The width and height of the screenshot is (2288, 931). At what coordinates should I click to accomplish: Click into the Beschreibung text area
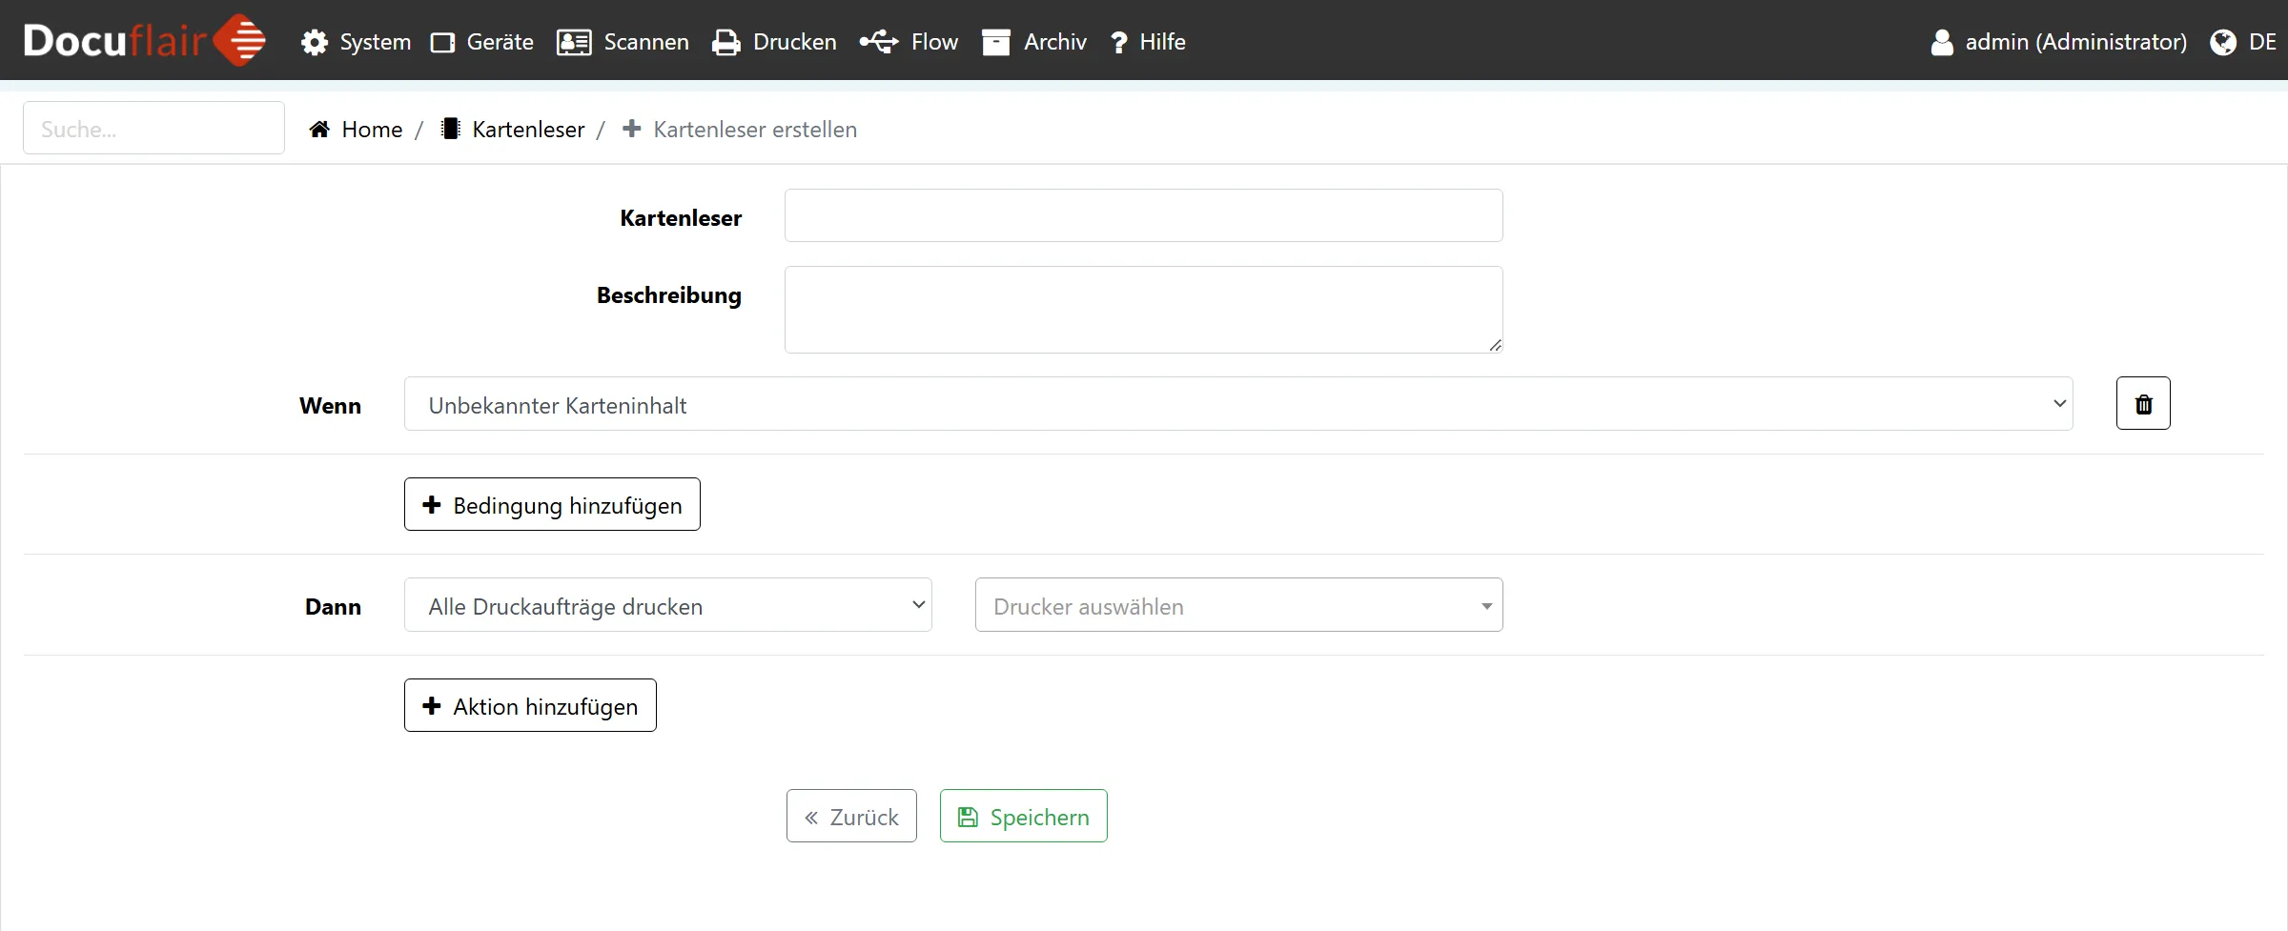click(x=1143, y=310)
